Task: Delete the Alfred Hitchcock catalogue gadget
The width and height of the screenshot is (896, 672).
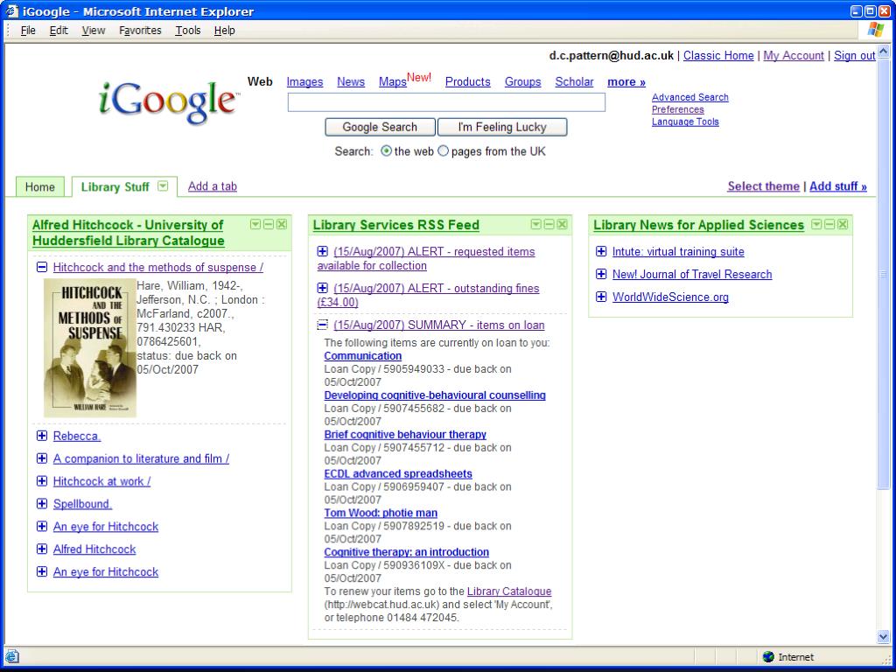Action: (282, 225)
